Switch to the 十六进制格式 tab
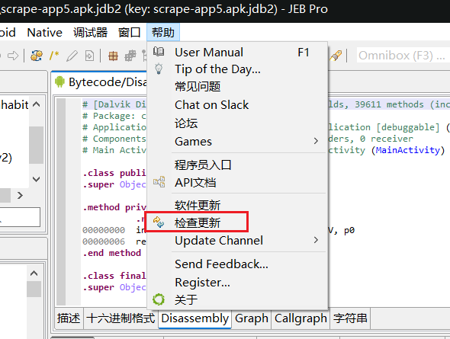The image size is (450, 339). point(121,318)
